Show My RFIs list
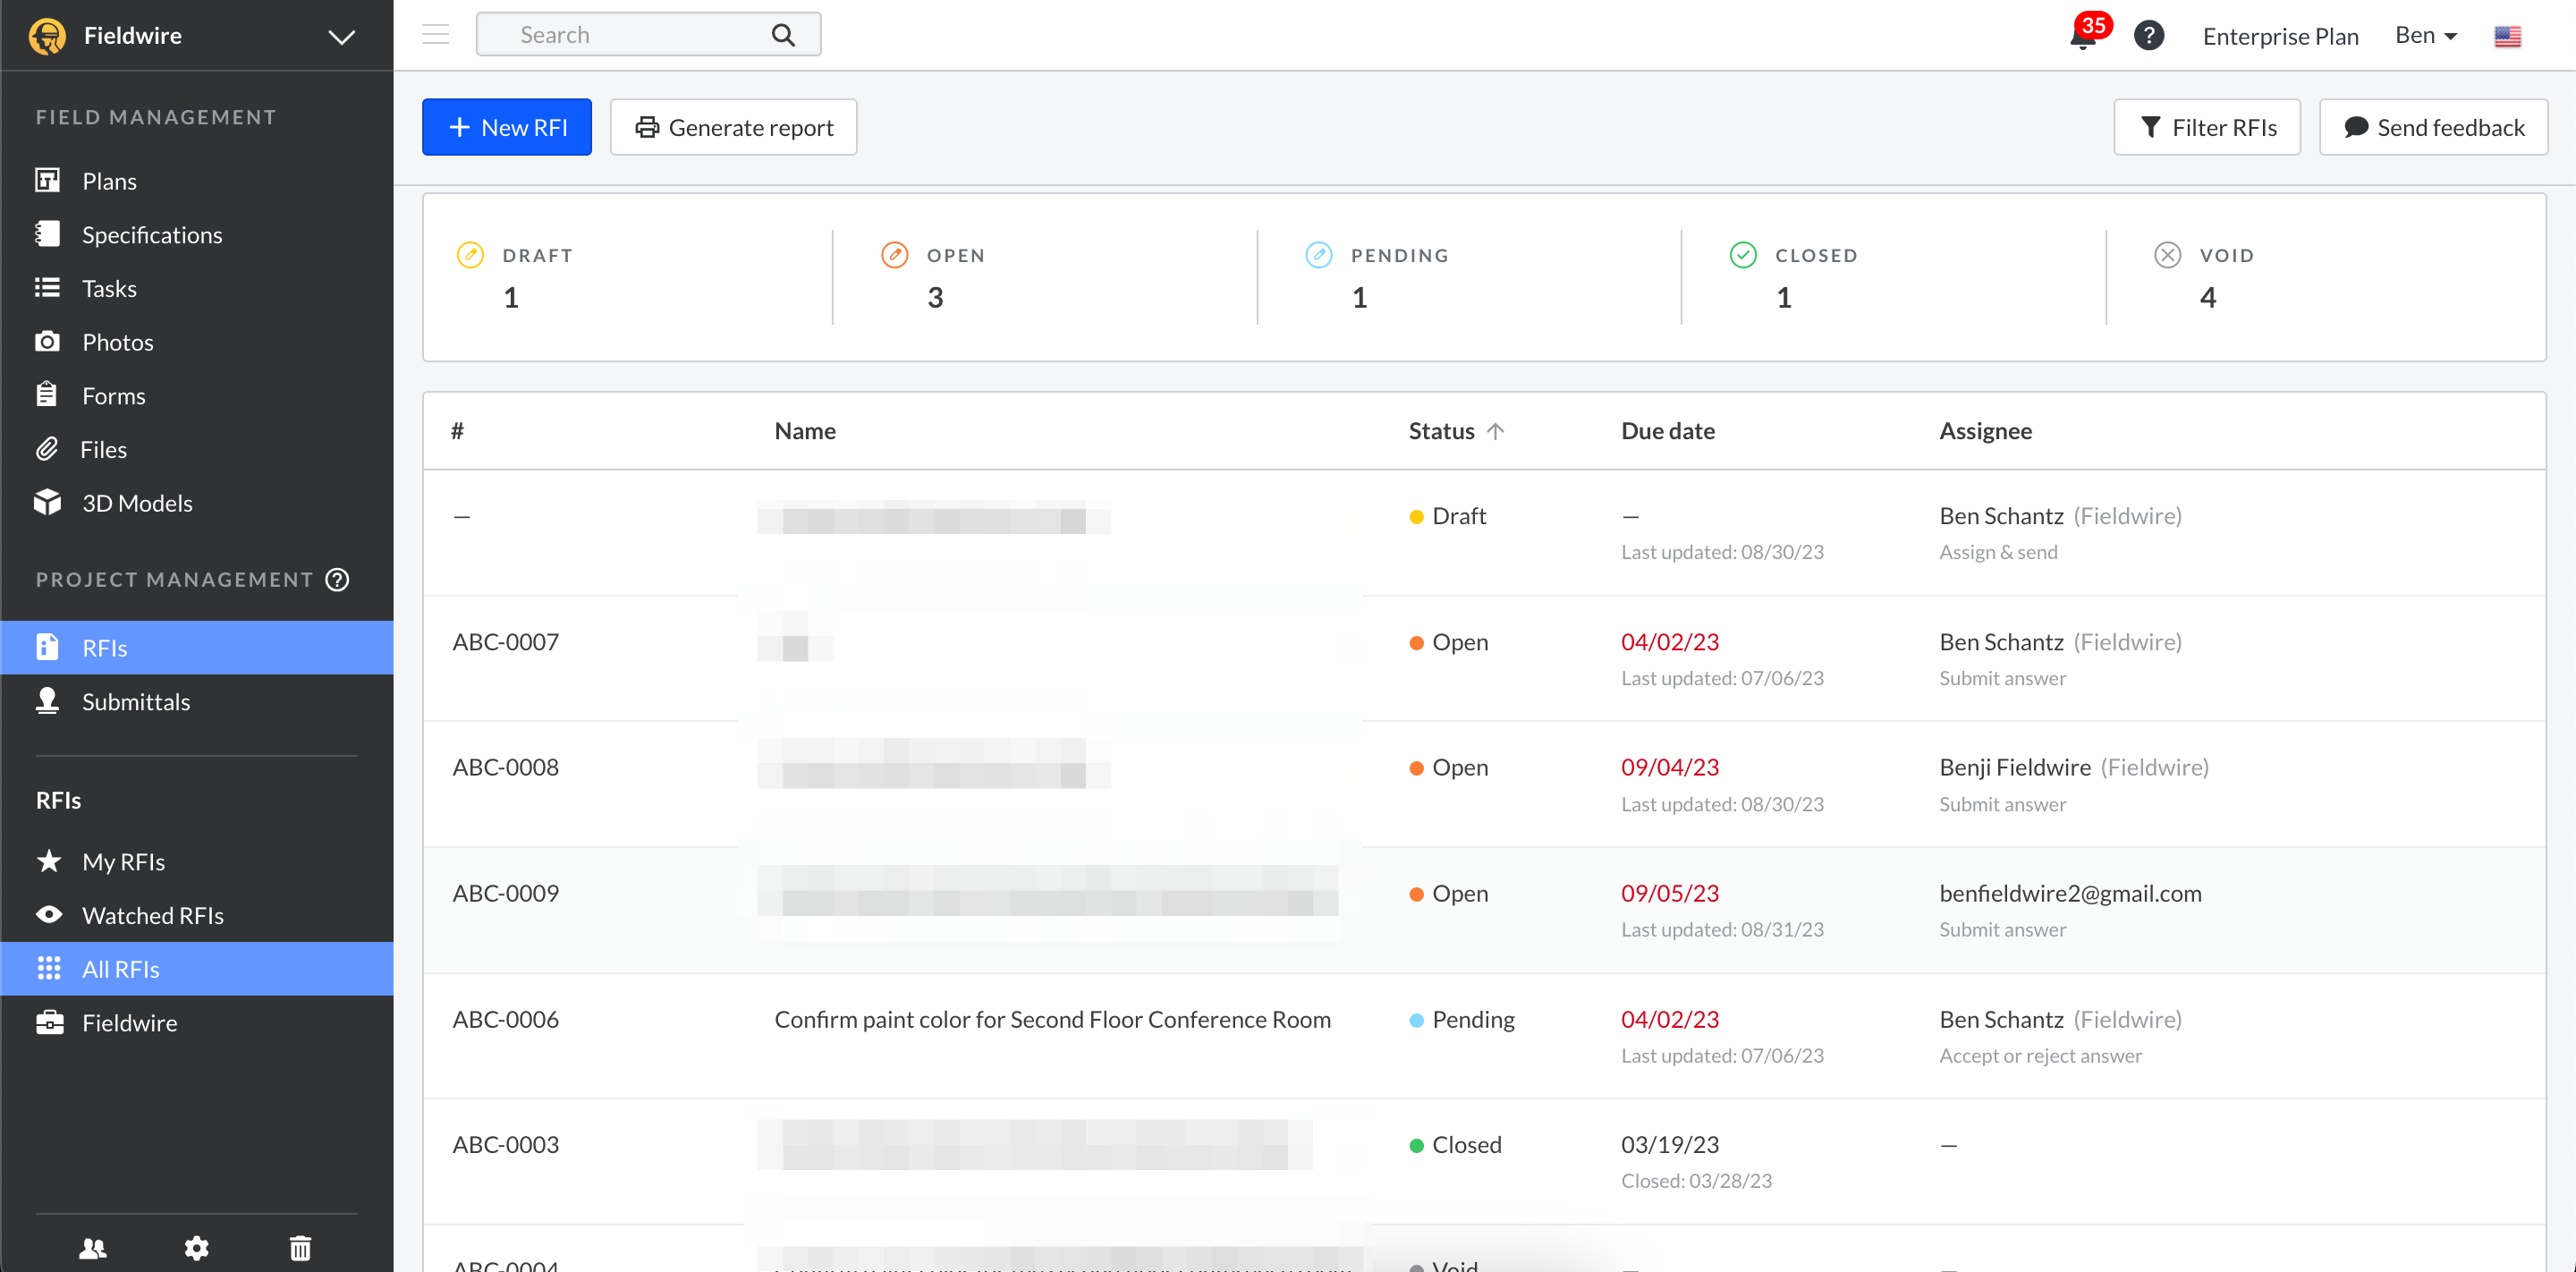This screenshot has height=1272, width=2576. pos(196,861)
